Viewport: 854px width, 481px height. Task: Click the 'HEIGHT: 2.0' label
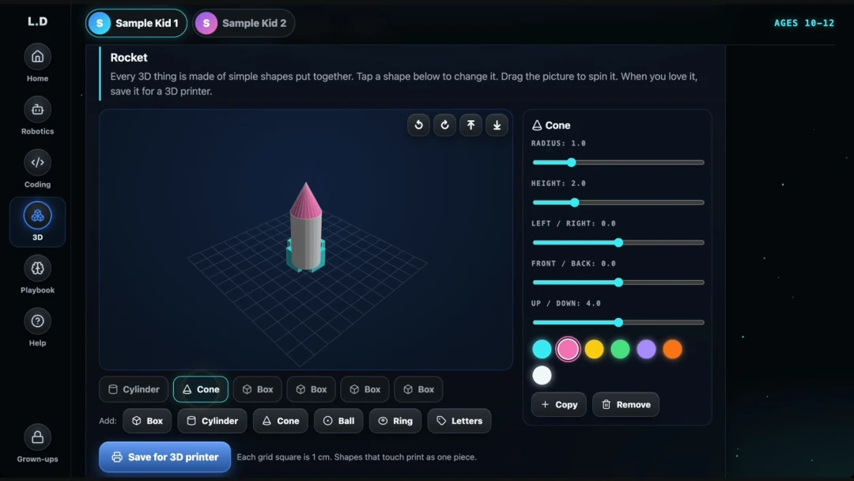tap(559, 184)
